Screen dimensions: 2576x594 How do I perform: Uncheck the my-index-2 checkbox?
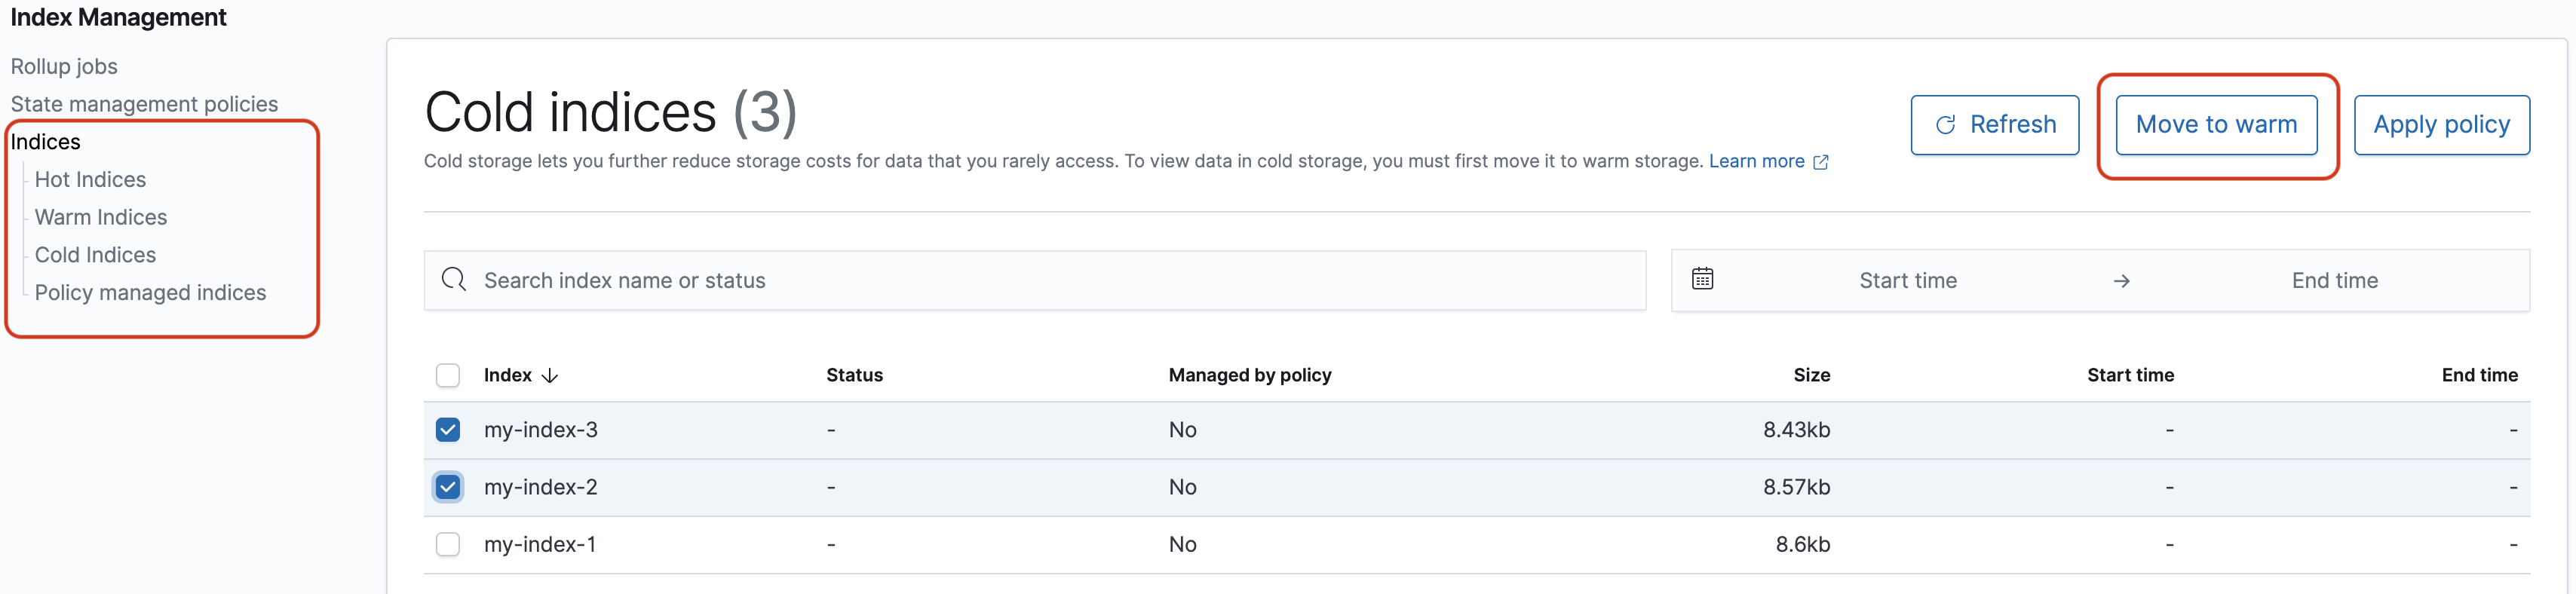point(448,487)
